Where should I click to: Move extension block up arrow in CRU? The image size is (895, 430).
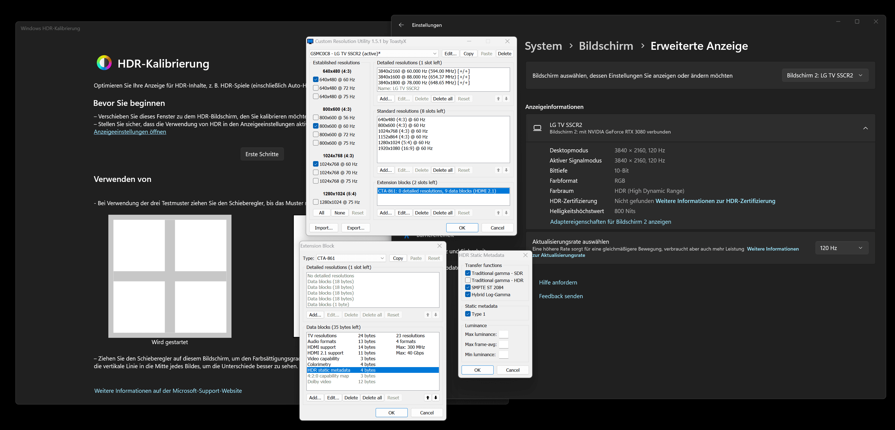coord(498,213)
